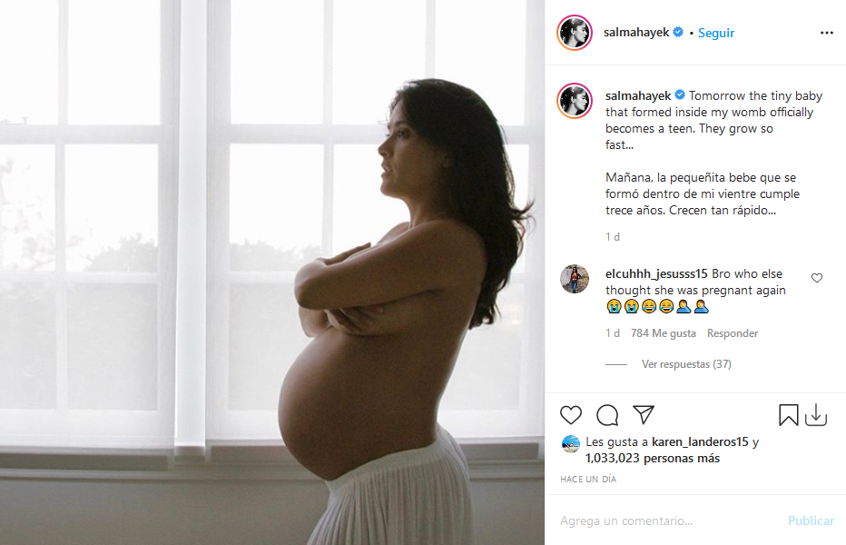This screenshot has height=545, width=846.
Task: Click the karen_landeros15 liker avatar
Action: coord(571,444)
